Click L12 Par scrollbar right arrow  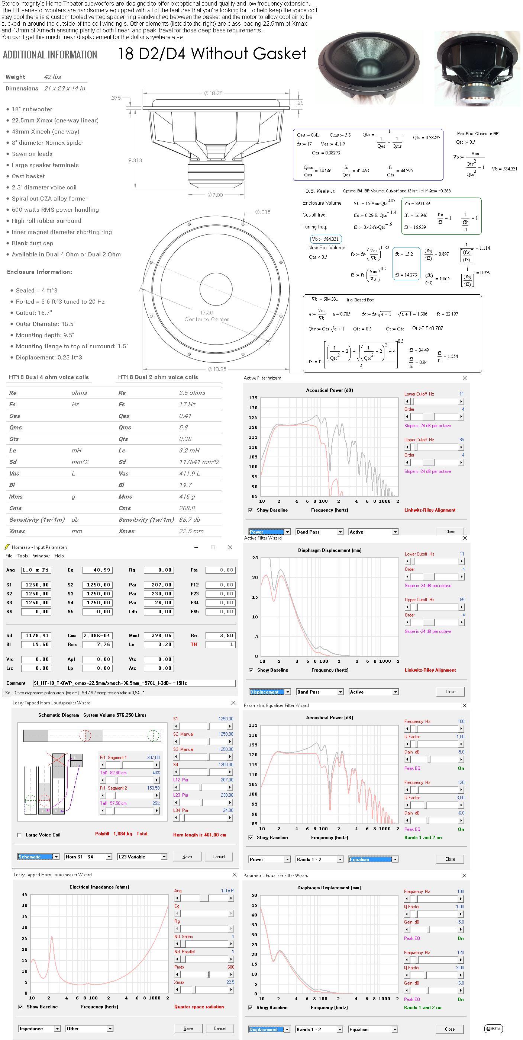point(230,787)
